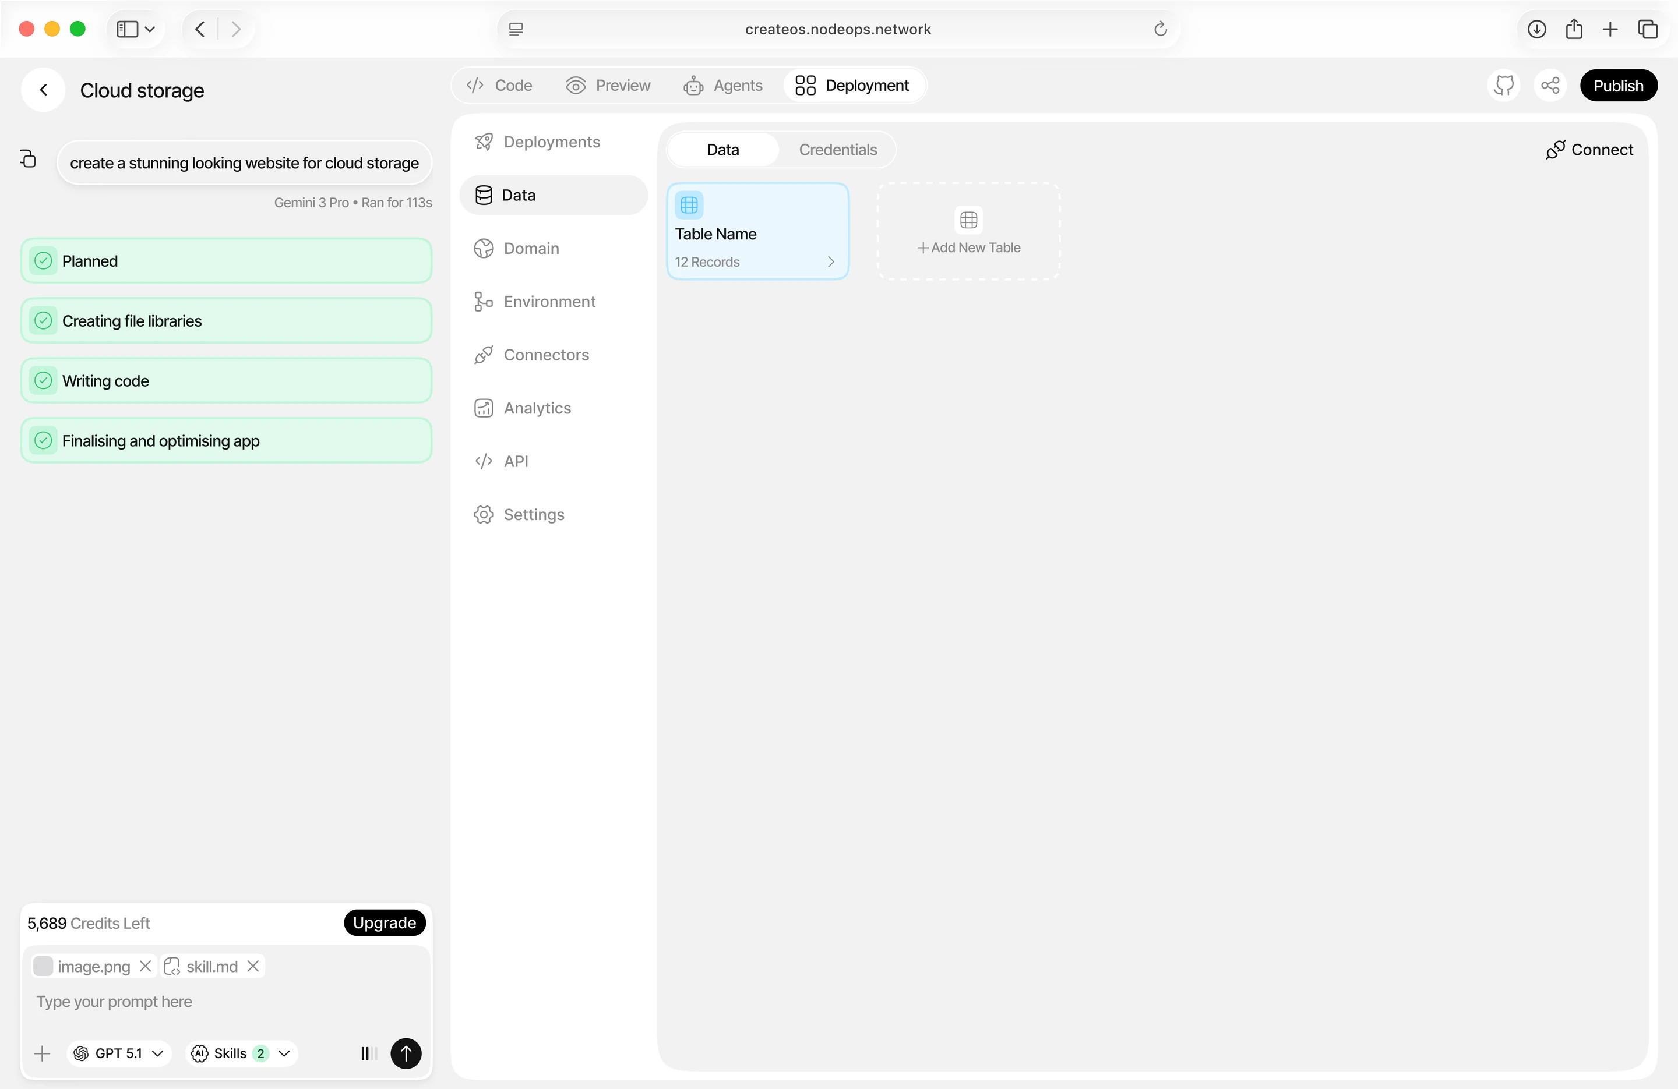Open the Agents tab

point(724,85)
